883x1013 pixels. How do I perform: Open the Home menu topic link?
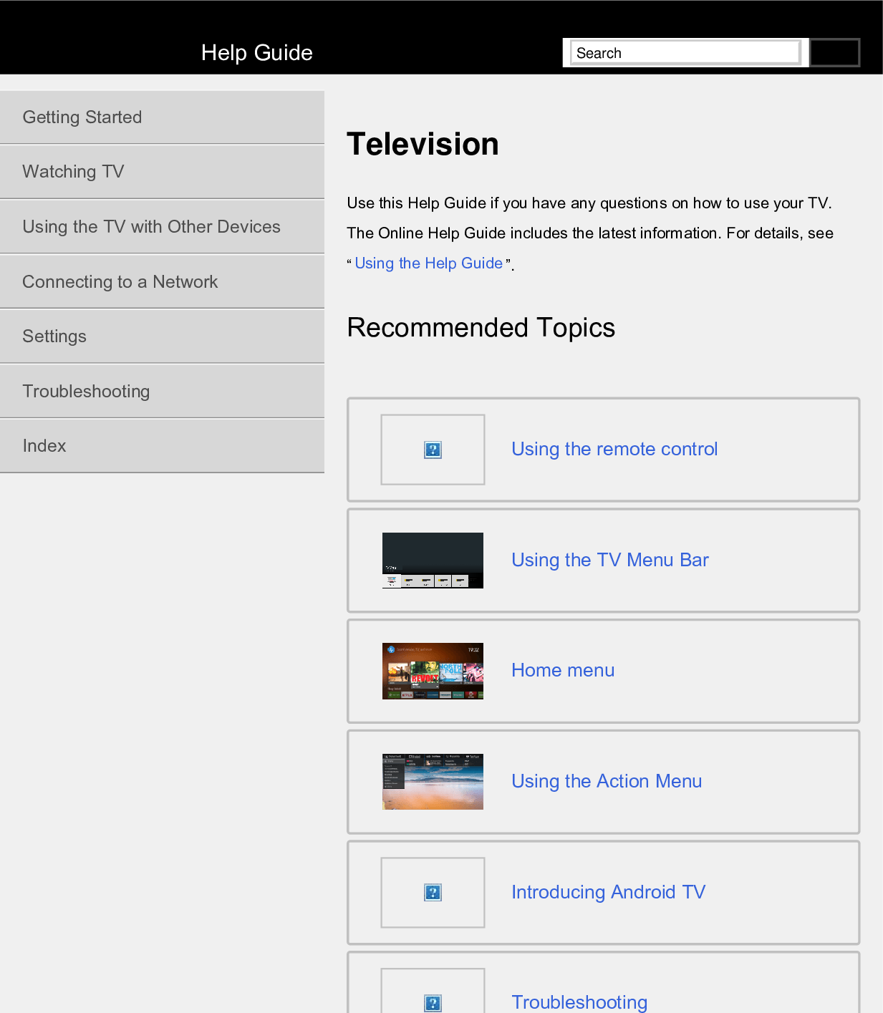point(563,670)
